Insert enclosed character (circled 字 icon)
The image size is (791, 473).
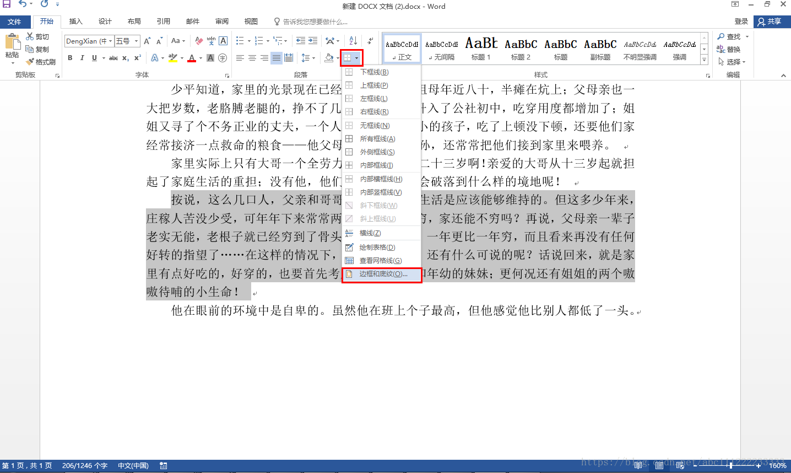223,58
